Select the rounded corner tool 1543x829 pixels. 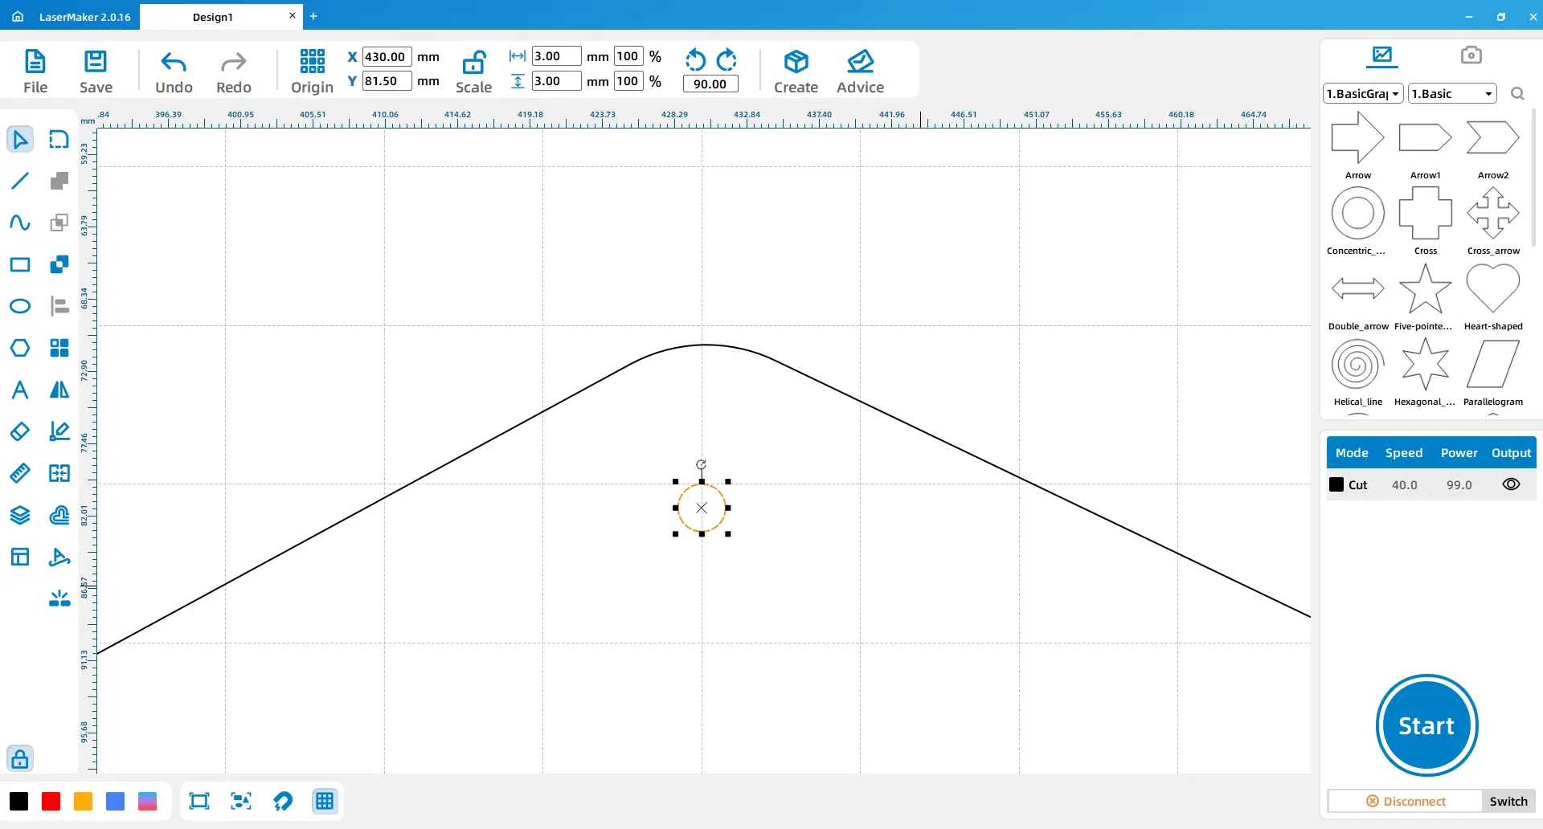coord(59,139)
